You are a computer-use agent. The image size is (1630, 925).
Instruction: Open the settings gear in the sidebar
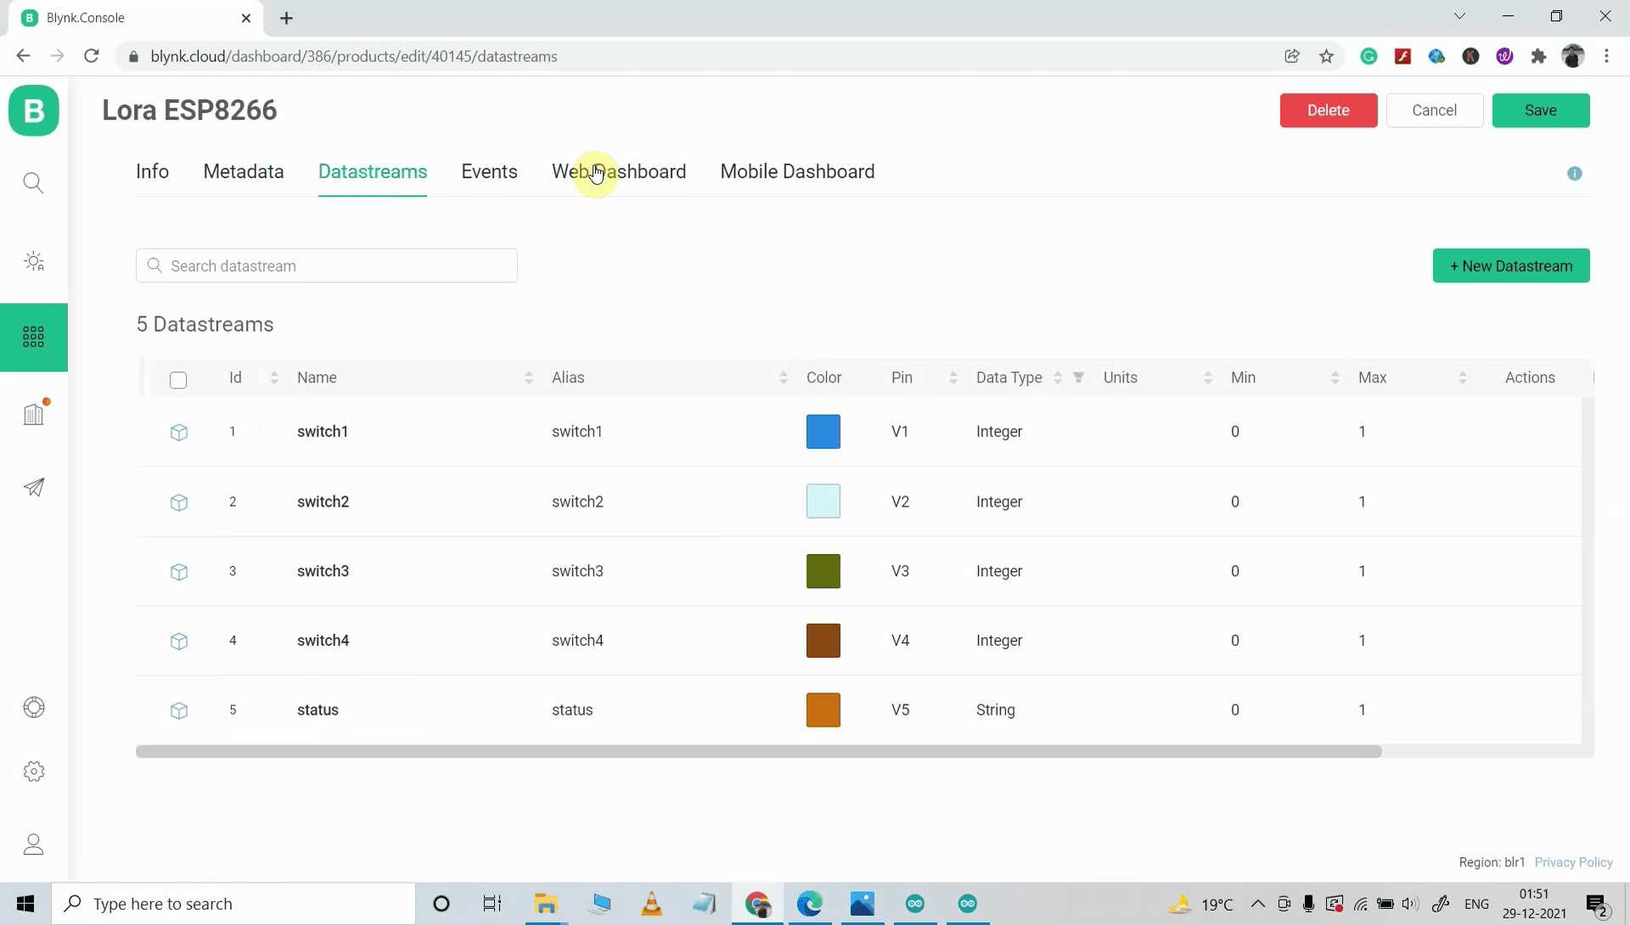(x=34, y=771)
